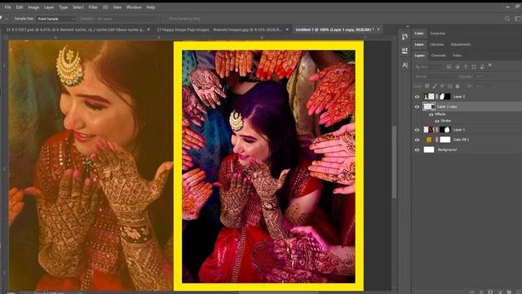This screenshot has height=294, width=522.
Task: Filter layers by pixel layers icon
Action: [x=449, y=67]
